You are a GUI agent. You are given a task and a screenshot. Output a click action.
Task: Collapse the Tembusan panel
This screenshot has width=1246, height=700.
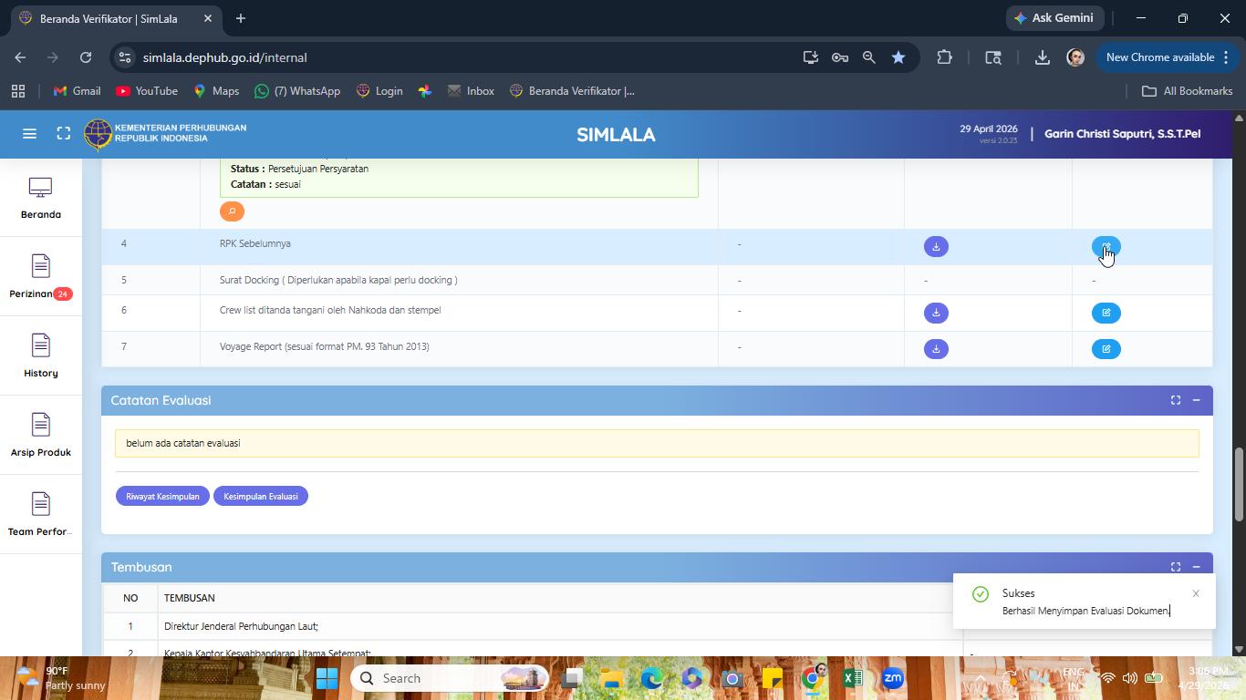pos(1196,567)
